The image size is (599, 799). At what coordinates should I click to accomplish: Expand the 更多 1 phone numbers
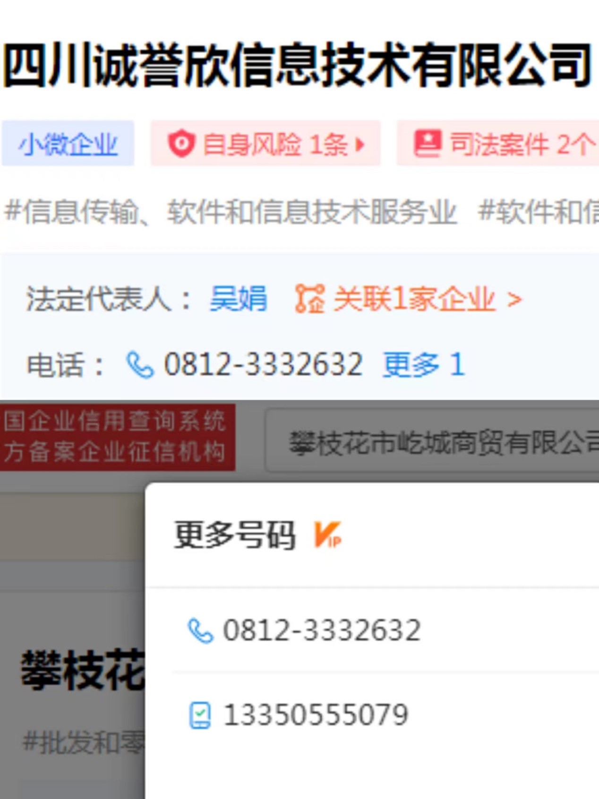point(424,365)
